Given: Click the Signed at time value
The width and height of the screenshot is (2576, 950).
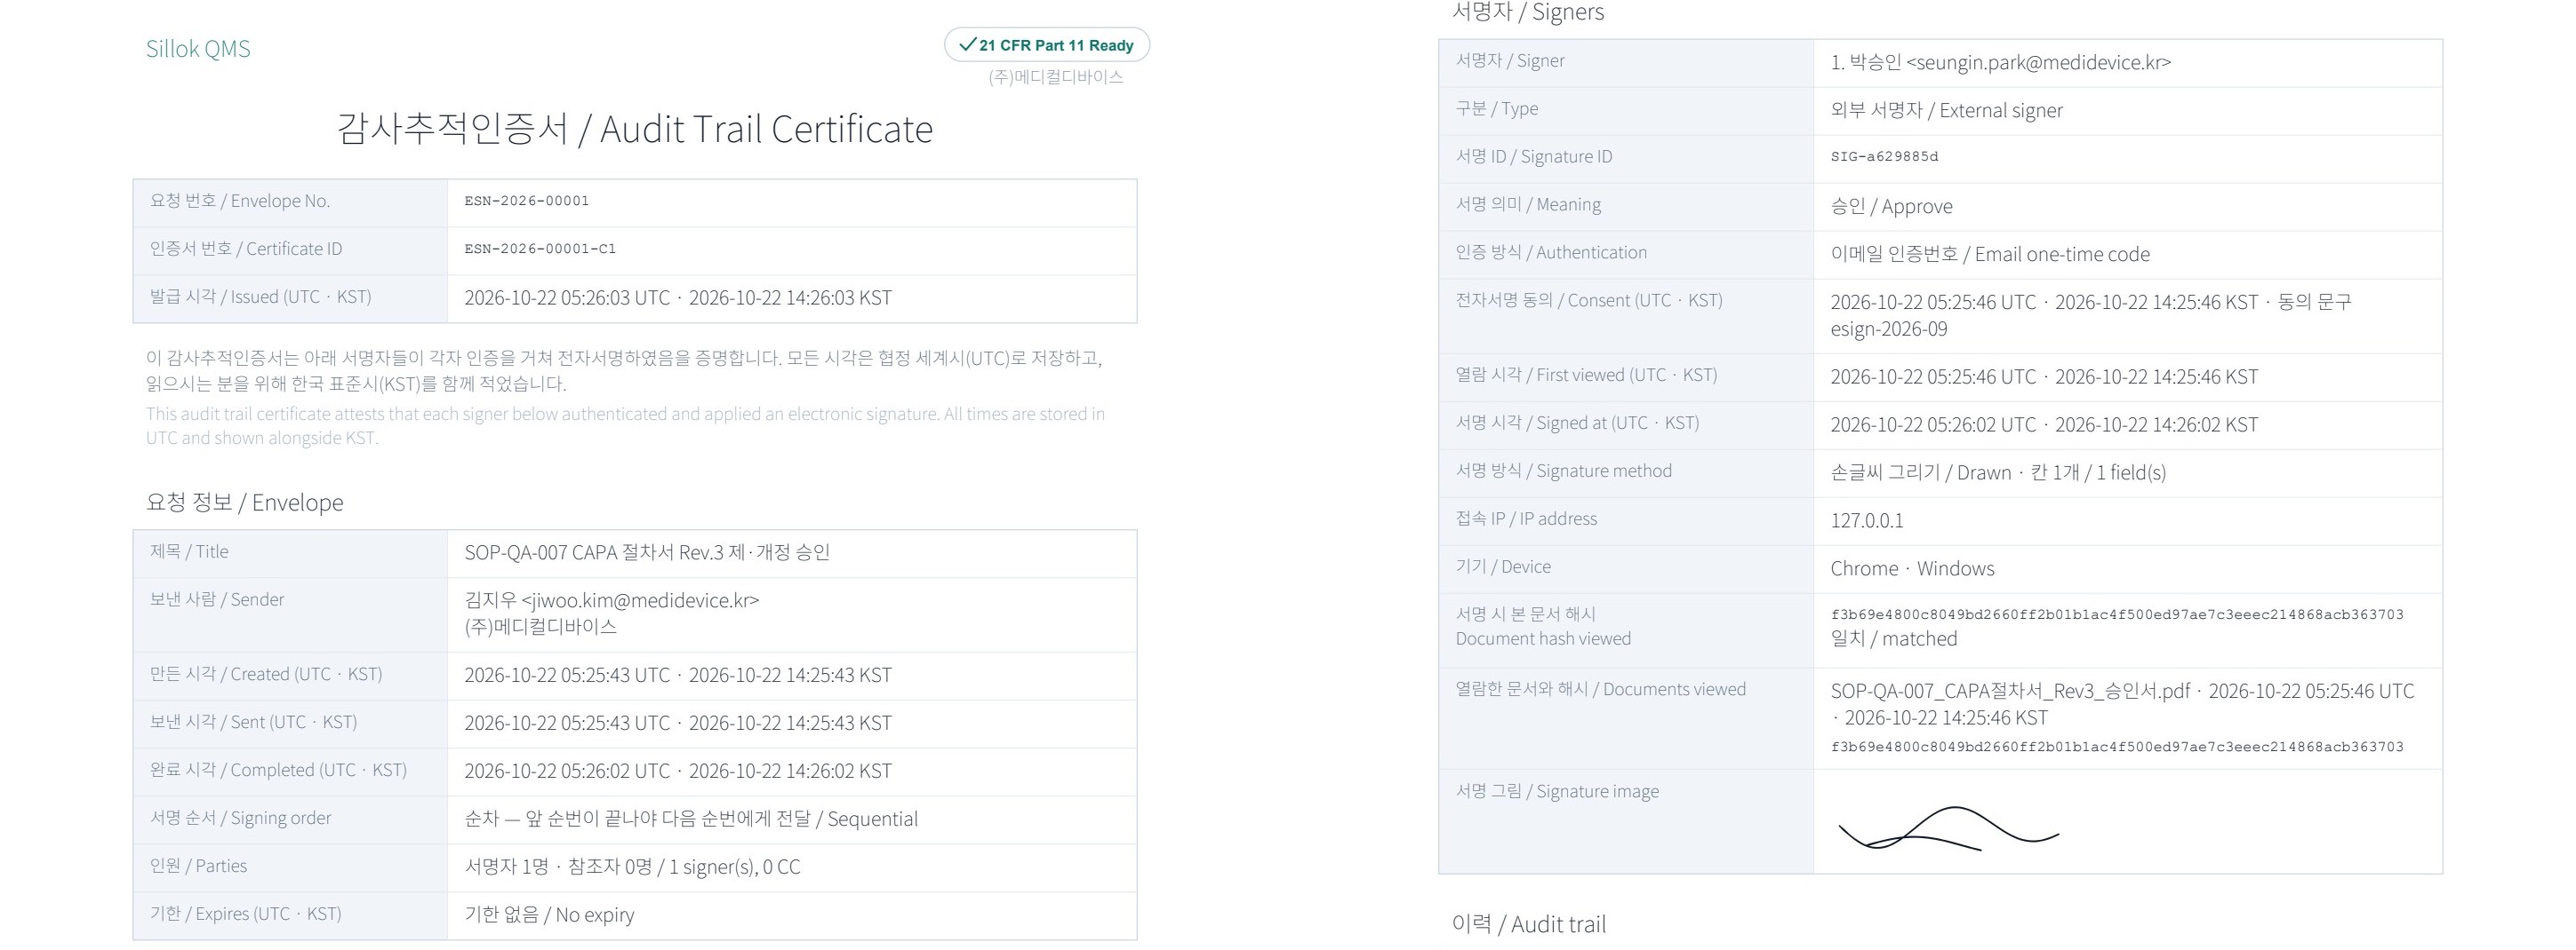Looking at the screenshot, I should pos(2044,424).
